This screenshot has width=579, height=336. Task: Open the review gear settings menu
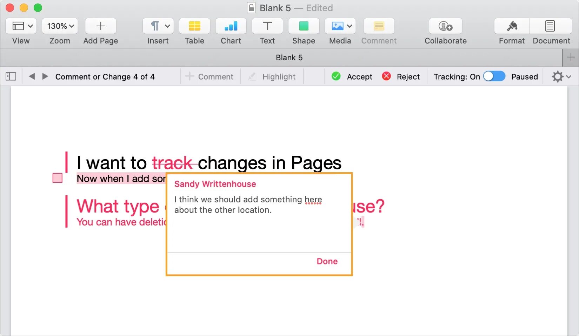tap(561, 76)
